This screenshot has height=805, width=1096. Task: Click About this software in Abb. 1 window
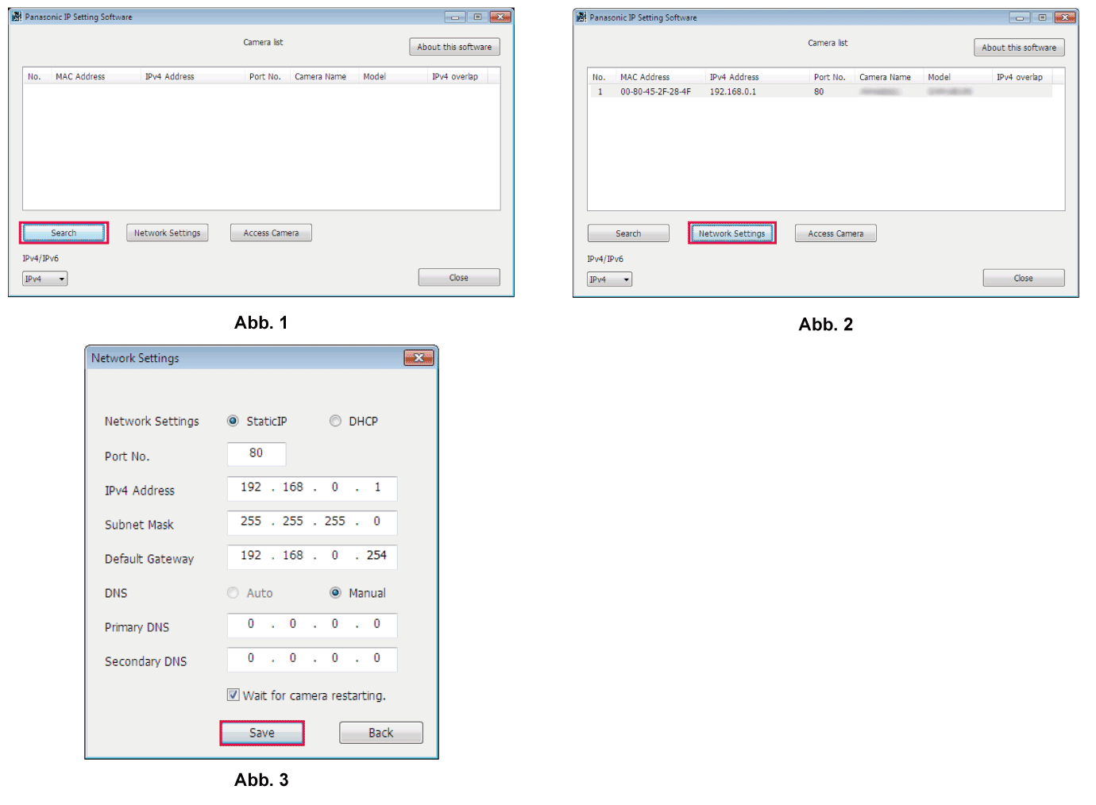[454, 47]
